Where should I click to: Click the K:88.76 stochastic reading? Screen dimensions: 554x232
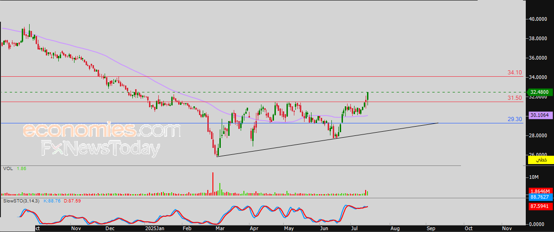52,201
